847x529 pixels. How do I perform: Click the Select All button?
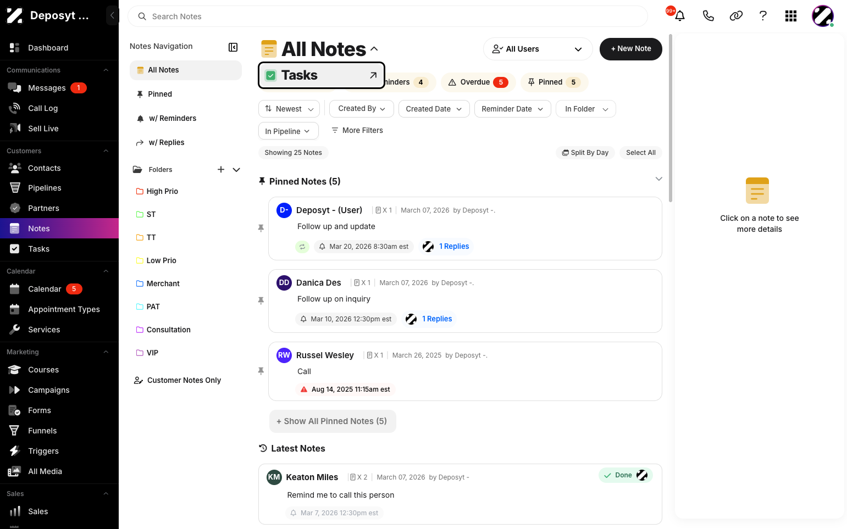click(640, 153)
